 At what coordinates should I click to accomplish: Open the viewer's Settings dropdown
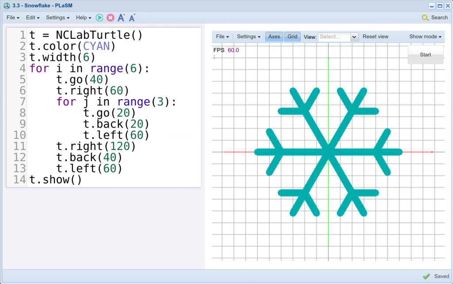(x=249, y=37)
